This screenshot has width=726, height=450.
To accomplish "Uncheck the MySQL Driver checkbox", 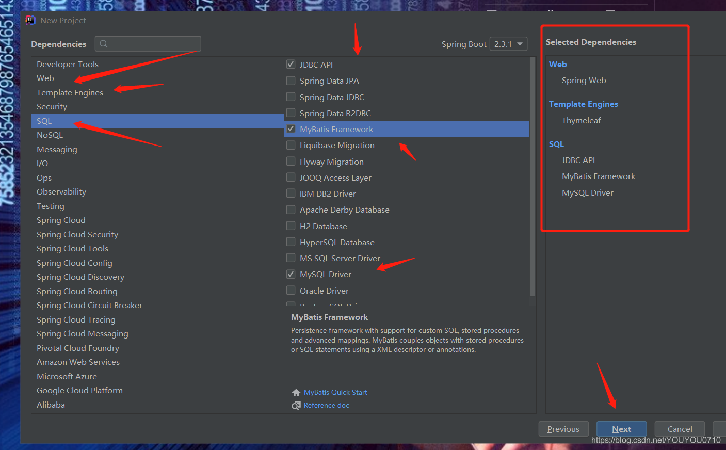I will tap(291, 274).
